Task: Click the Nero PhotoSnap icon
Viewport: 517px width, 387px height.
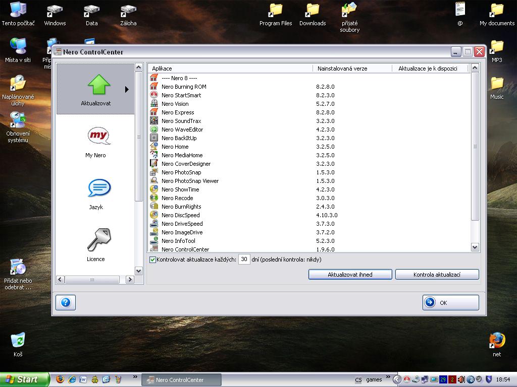Action: (154, 172)
